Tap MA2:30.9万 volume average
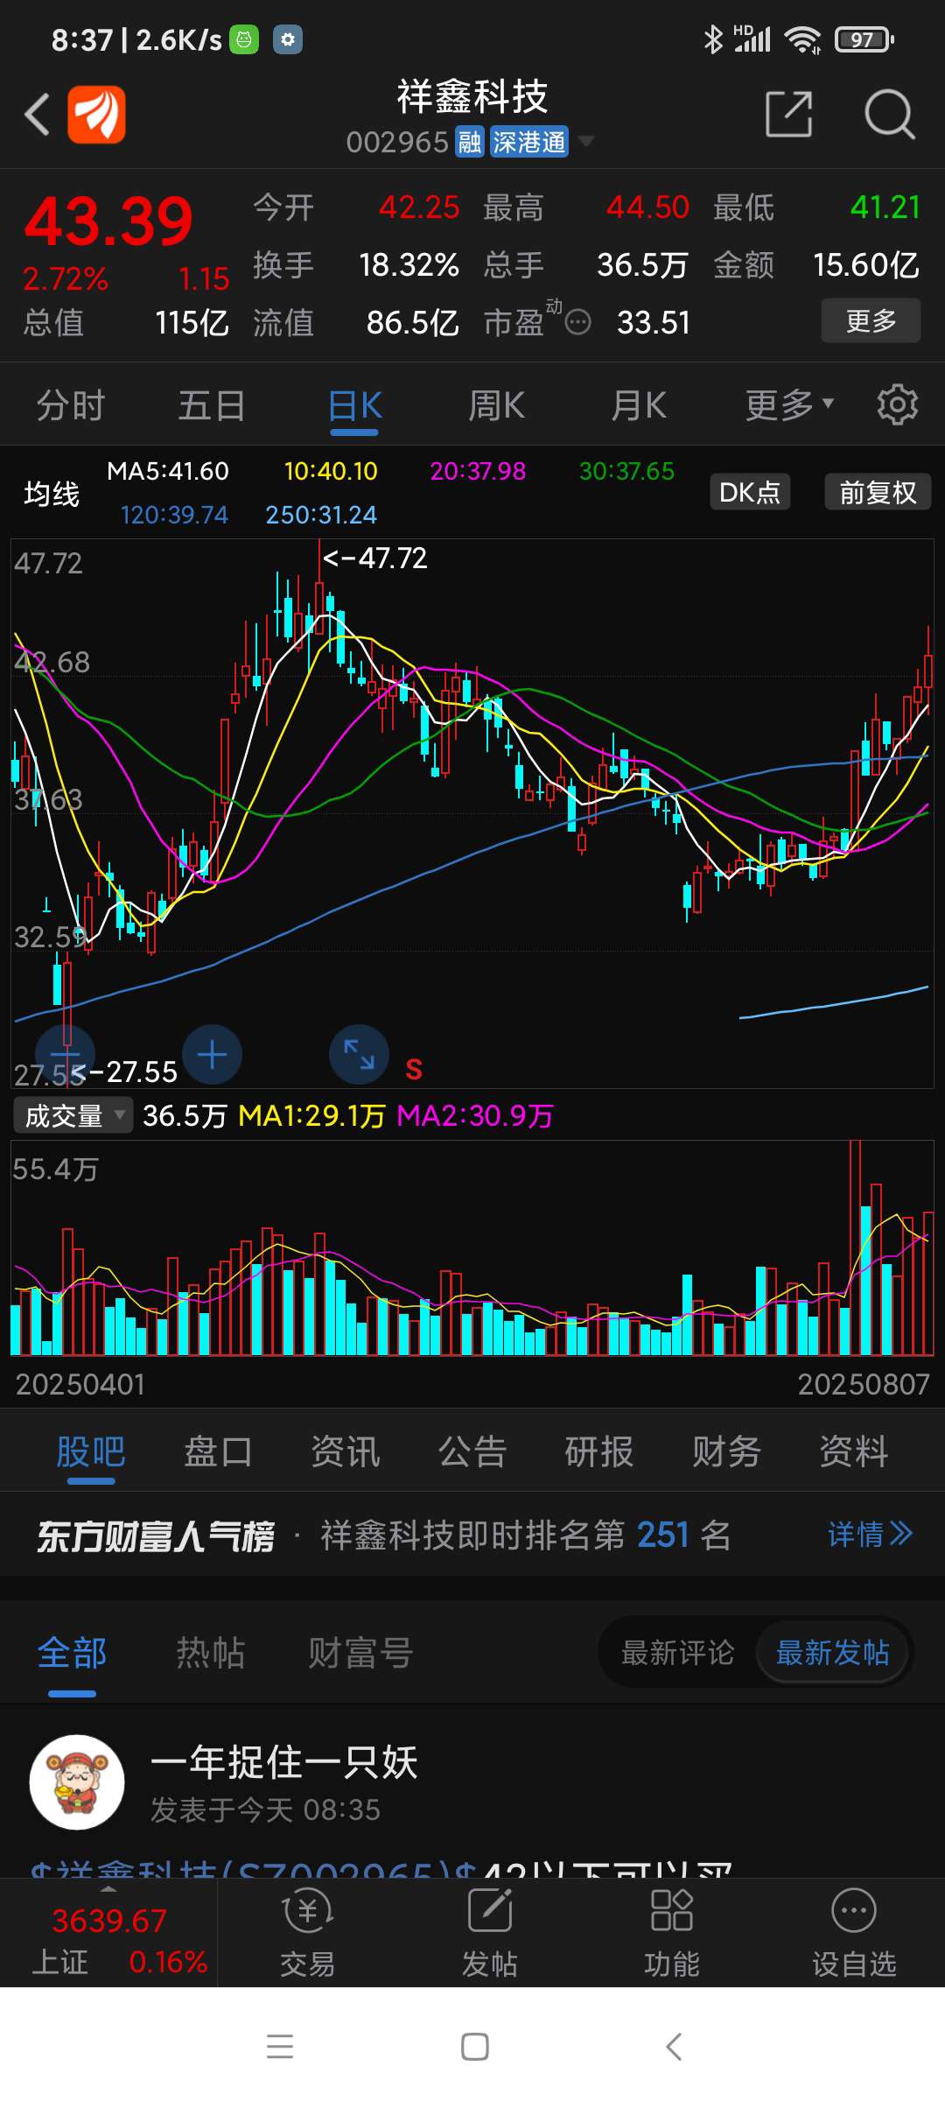The height and width of the screenshot is (2101, 945). coord(475,1115)
